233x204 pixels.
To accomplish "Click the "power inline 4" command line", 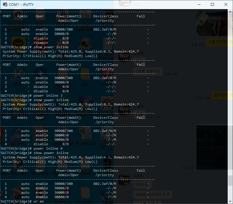I will point(48,148).
